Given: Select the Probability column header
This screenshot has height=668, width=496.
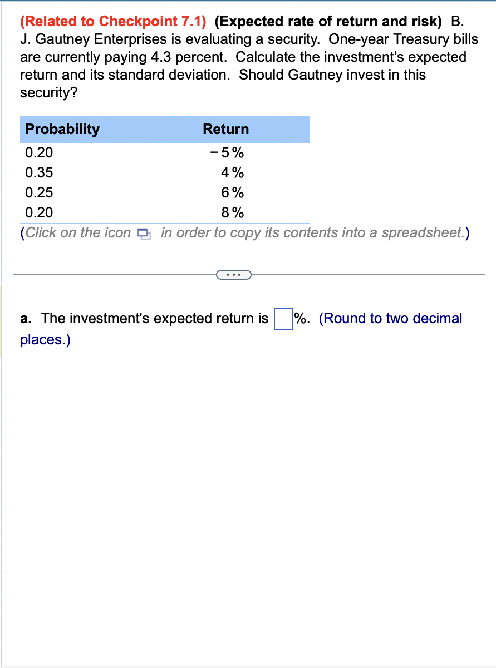Looking at the screenshot, I should coord(62,129).
